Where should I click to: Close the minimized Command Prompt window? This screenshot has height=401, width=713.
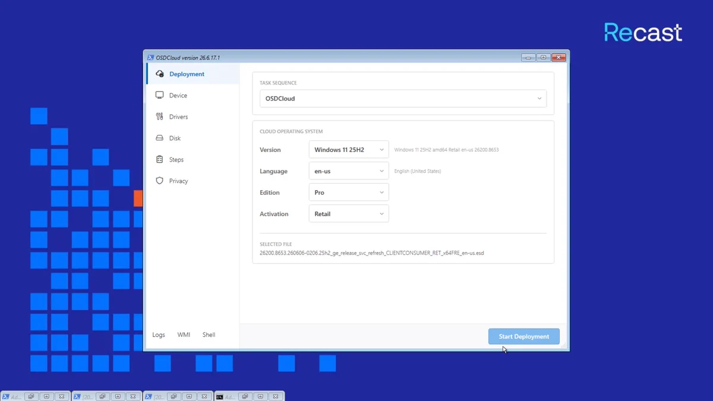[x=276, y=396]
